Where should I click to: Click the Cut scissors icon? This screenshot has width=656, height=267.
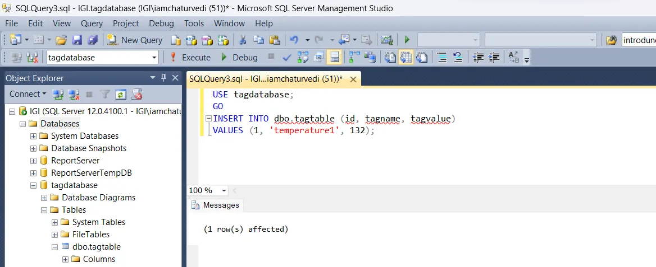click(x=243, y=40)
